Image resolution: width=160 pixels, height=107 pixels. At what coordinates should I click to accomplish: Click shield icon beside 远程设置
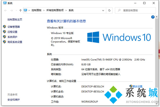4,32
